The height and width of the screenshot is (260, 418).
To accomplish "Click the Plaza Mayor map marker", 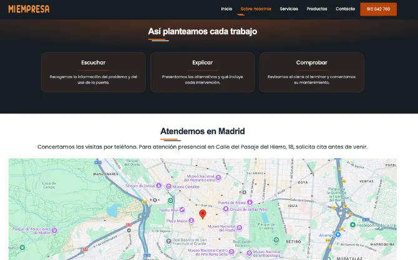I will 191,221.
